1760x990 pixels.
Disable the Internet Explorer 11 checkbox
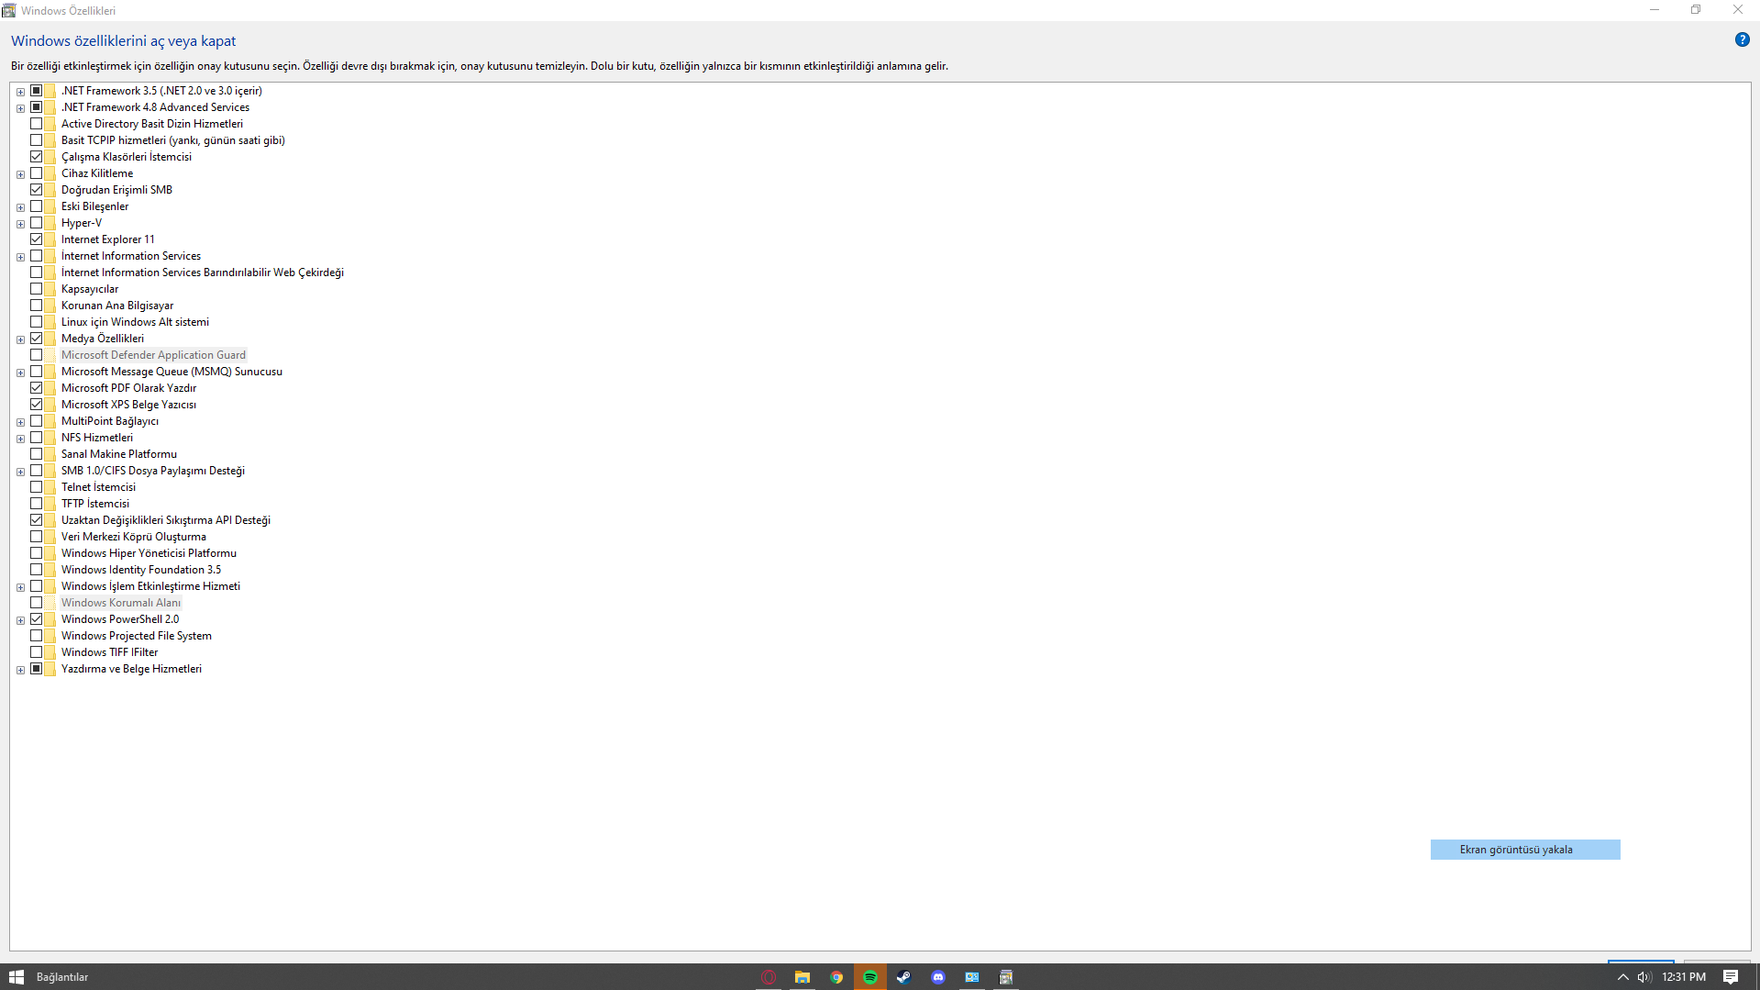[37, 239]
